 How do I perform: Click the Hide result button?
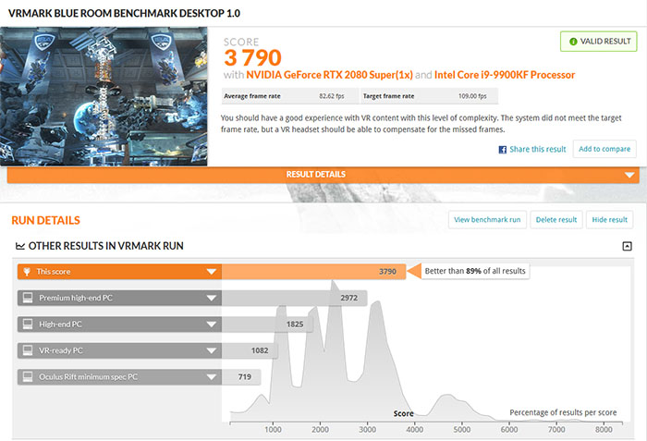(609, 220)
